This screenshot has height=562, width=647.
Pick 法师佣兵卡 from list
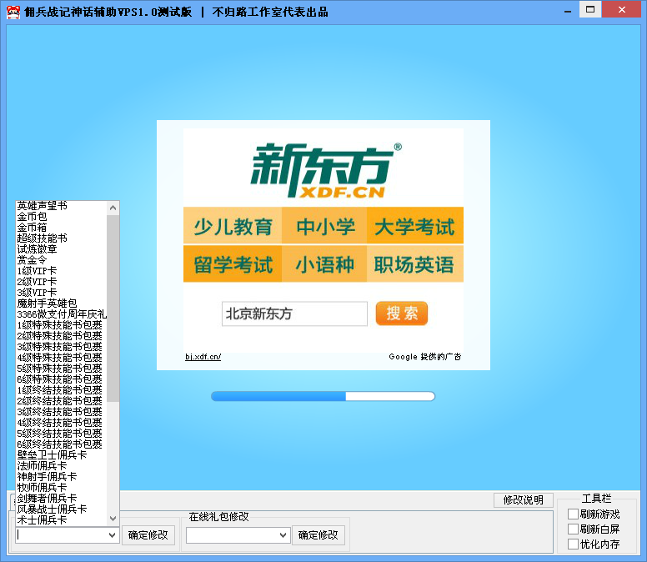(x=61, y=466)
